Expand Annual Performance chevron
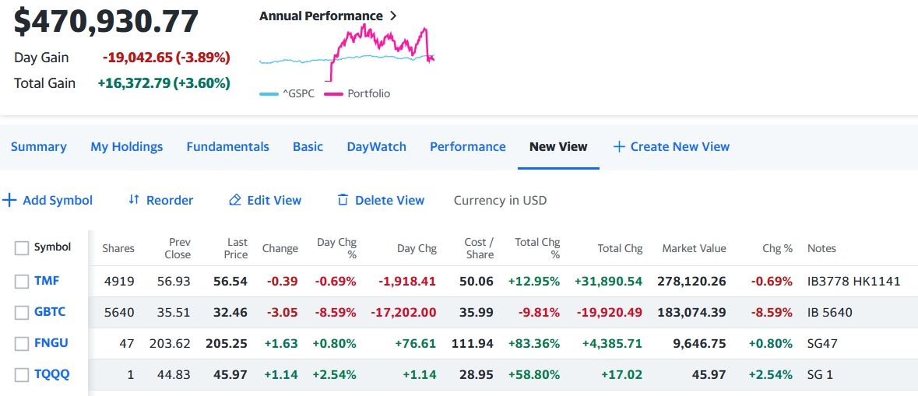This screenshot has height=396, width=918. [393, 16]
